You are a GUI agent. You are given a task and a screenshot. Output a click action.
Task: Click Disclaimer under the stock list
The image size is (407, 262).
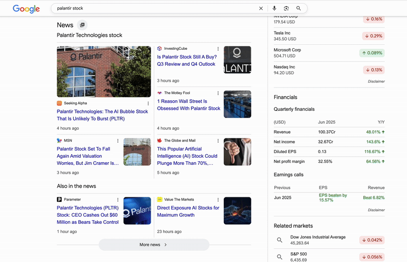pos(376,81)
